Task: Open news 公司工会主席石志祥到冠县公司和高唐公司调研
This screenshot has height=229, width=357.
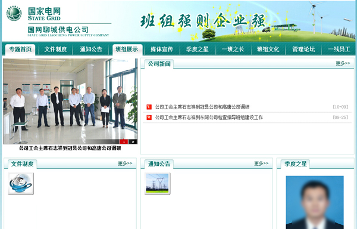Action: (x=202, y=107)
